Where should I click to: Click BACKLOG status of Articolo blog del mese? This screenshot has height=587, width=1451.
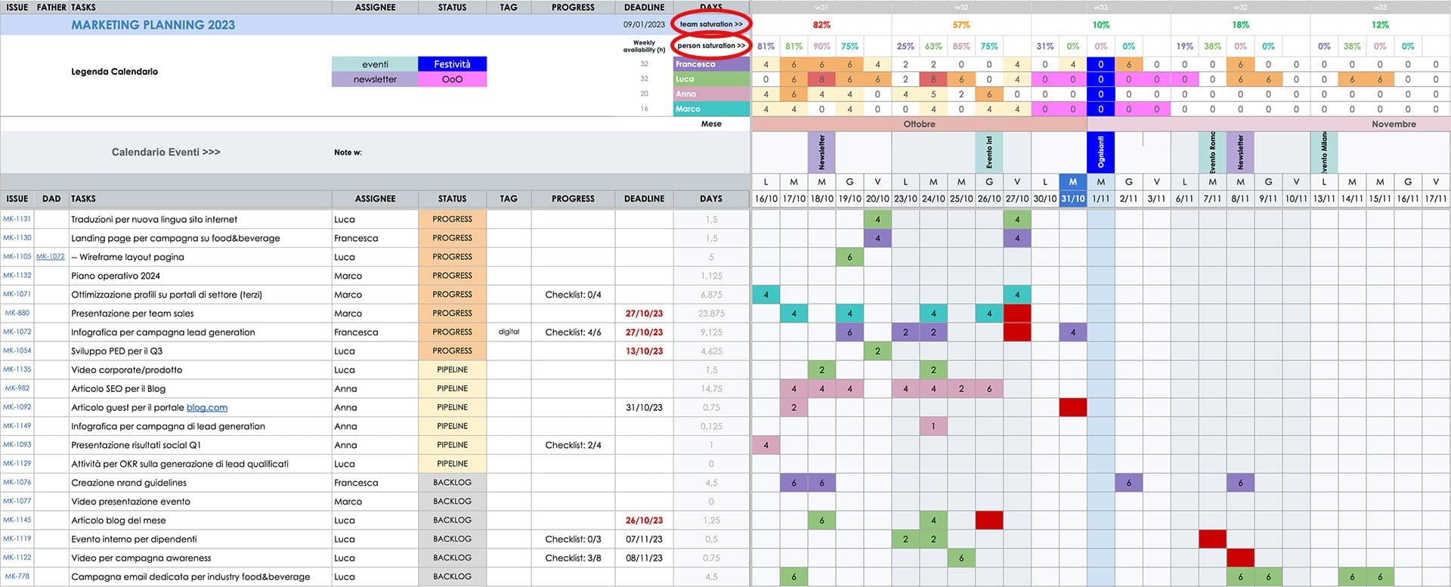pyautogui.click(x=452, y=521)
